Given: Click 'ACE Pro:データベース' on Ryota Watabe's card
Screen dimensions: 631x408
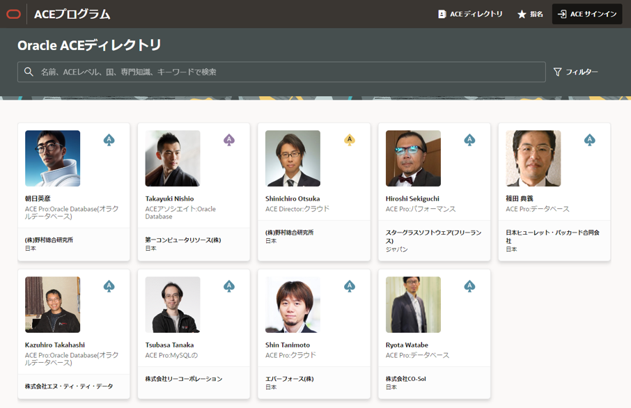Looking at the screenshot, I should pyautogui.click(x=417, y=355).
